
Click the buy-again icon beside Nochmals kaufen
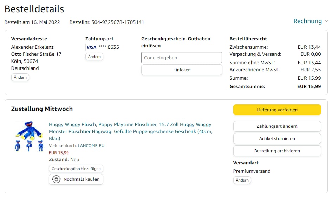(x=56, y=179)
